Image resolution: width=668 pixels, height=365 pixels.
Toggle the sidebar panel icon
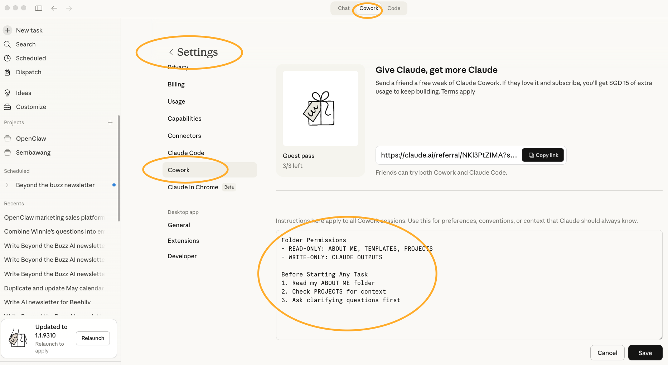(39, 8)
